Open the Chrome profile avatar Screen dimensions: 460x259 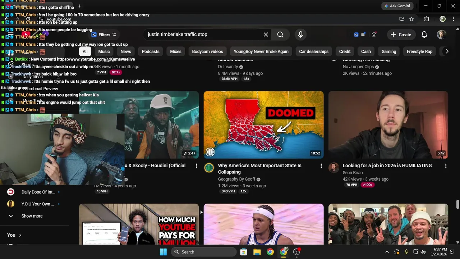point(443,19)
